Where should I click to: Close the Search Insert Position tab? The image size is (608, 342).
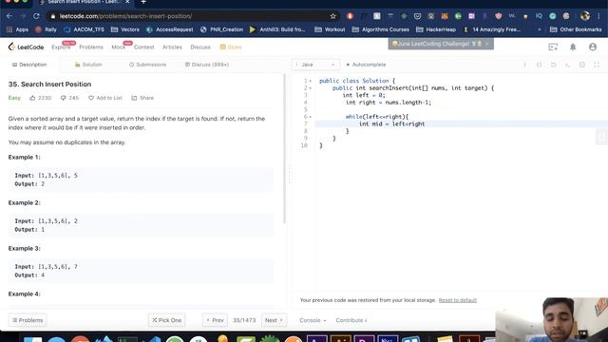(127, 2)
